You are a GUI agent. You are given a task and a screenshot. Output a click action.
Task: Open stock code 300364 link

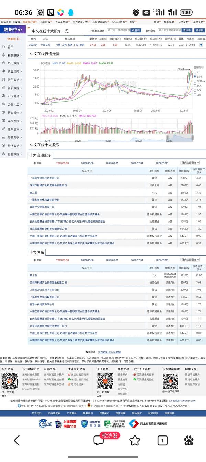tap(33, 45)
